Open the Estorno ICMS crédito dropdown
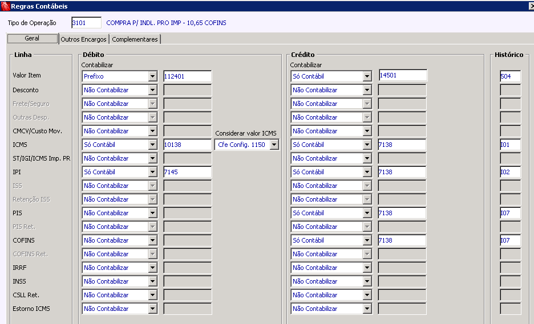This screenshot has height=324, width=534. [x=331, y=309]
